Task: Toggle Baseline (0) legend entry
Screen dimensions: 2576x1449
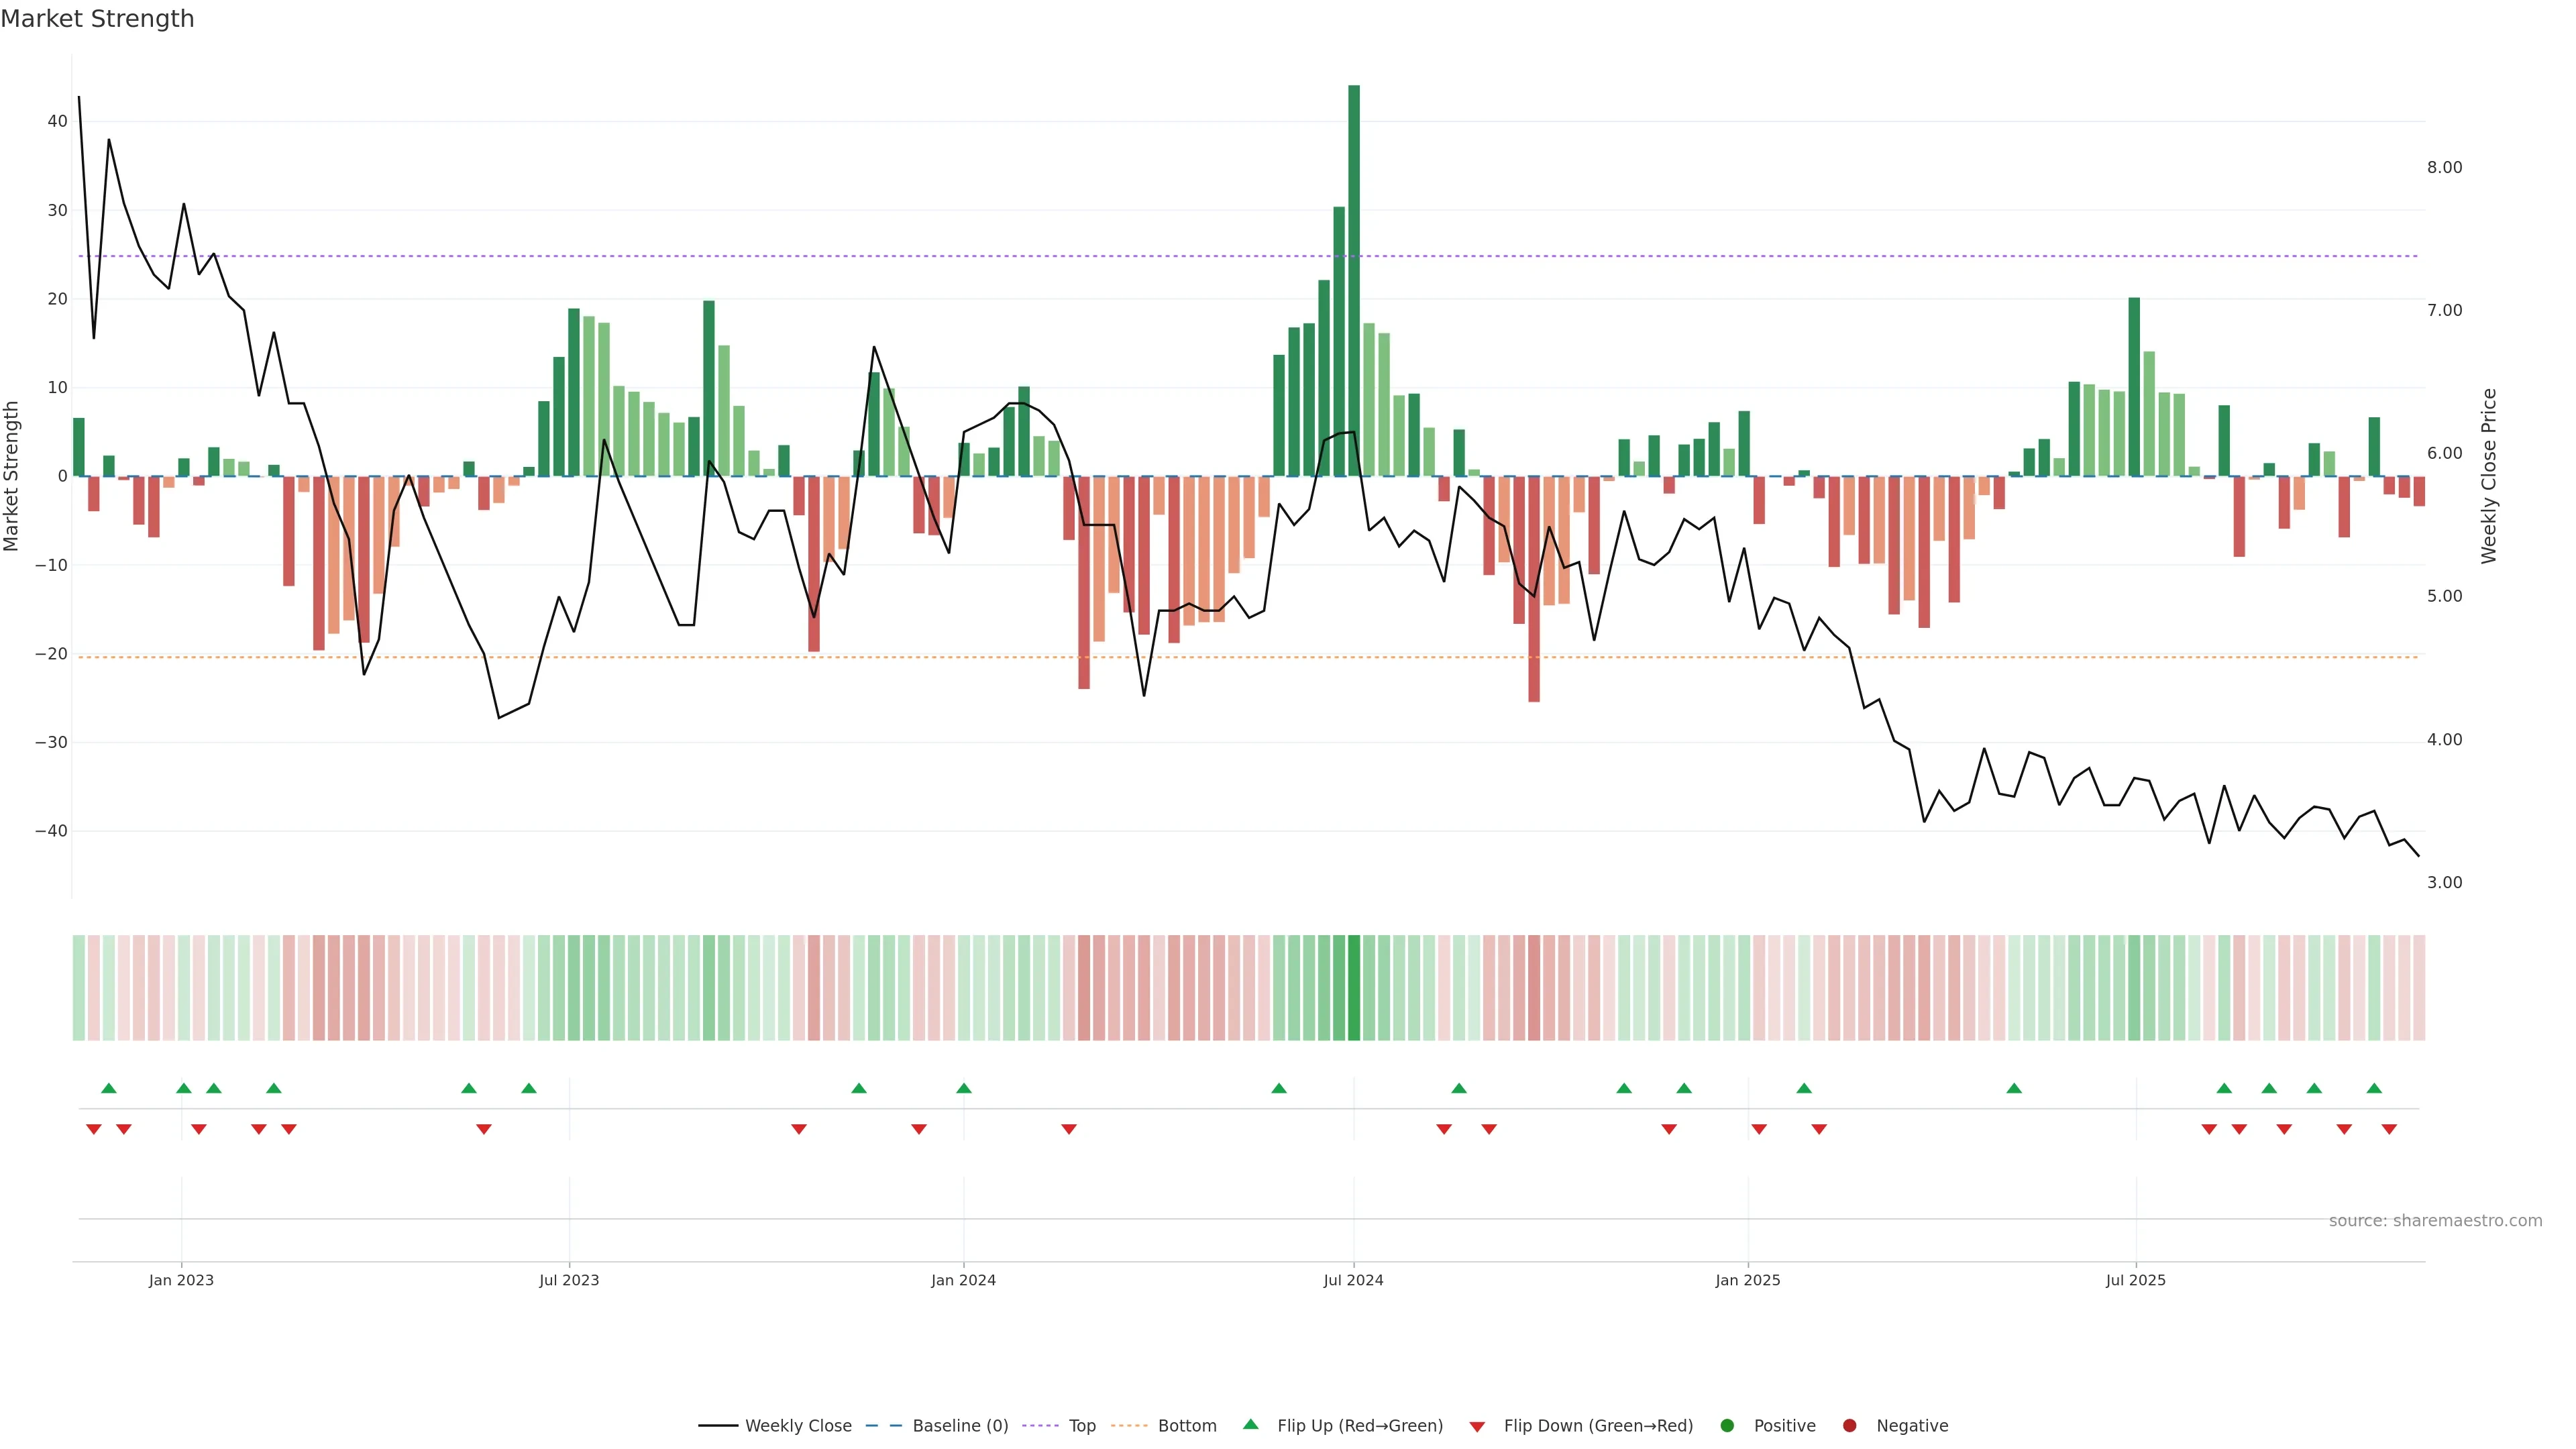Action: (x=959, y=1425)
